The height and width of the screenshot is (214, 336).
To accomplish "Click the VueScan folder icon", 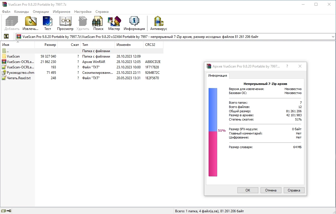I will point(4,56).
